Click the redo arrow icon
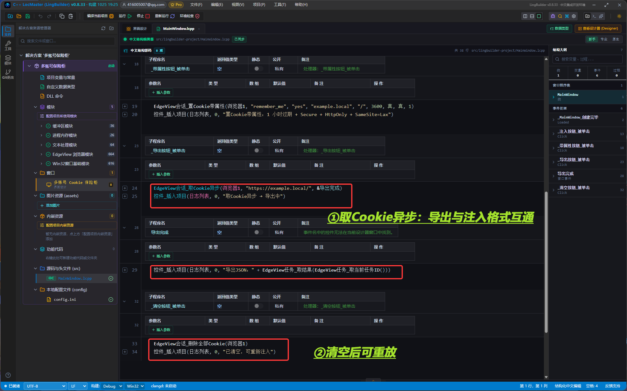This screenshot has width=627, height=391. (x=49, y=16)
